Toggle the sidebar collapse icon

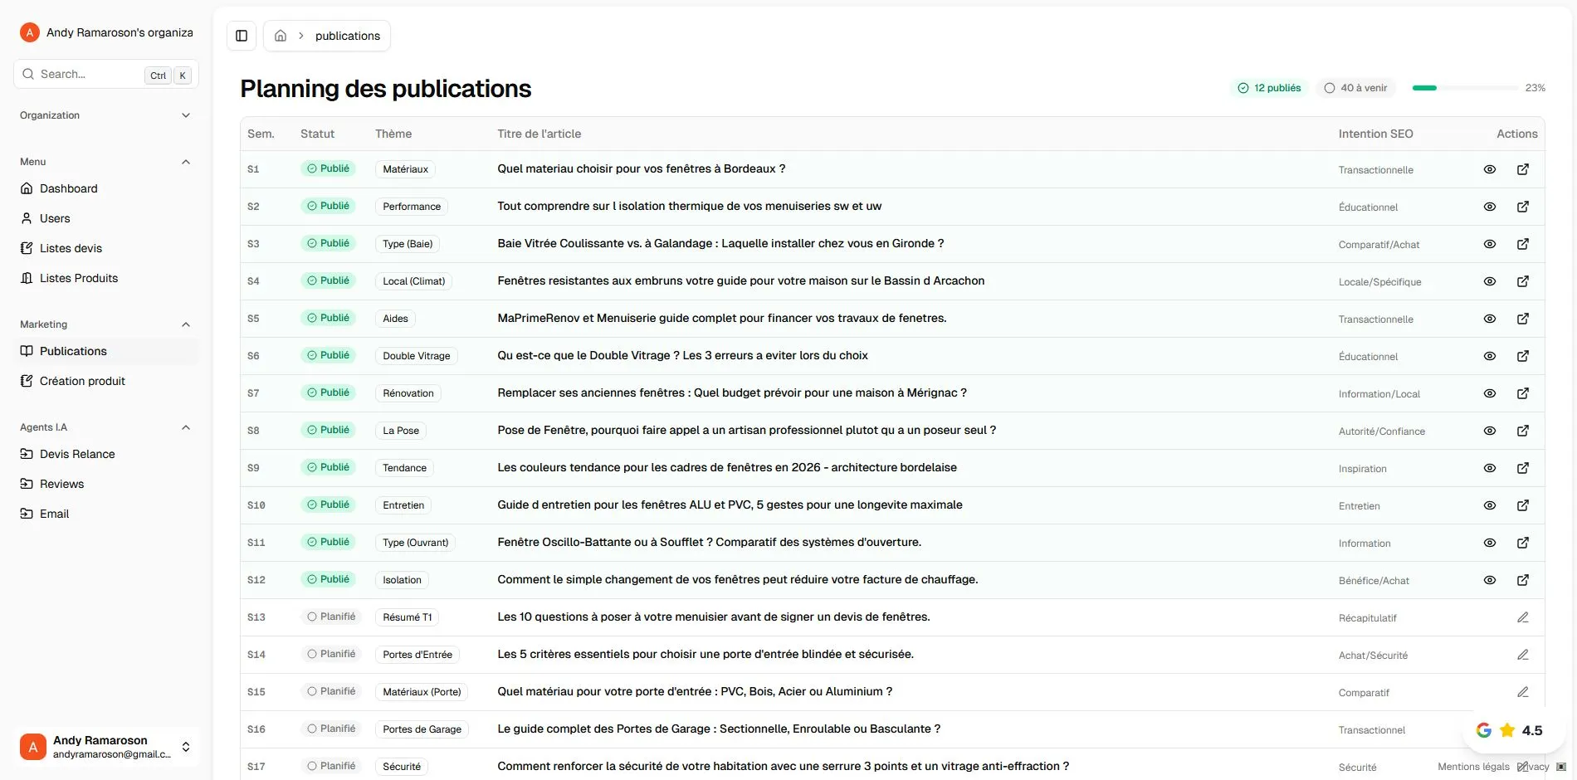pos(242,36)
